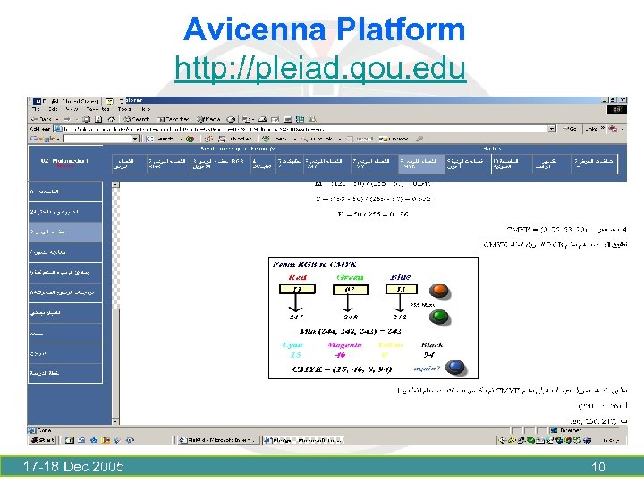Open History from the browser toolbar

point(232,119)
